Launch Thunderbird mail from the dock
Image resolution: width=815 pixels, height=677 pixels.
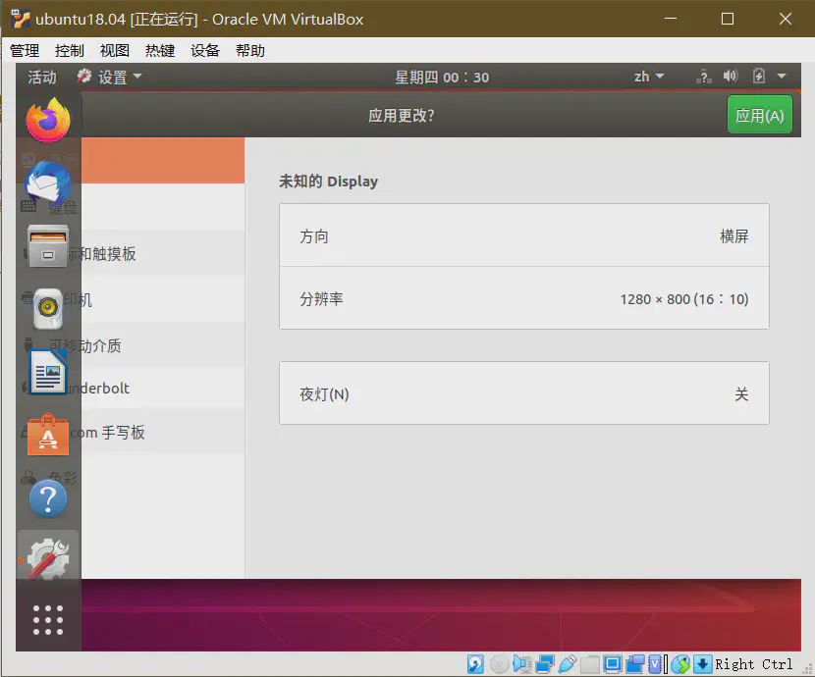47,183
